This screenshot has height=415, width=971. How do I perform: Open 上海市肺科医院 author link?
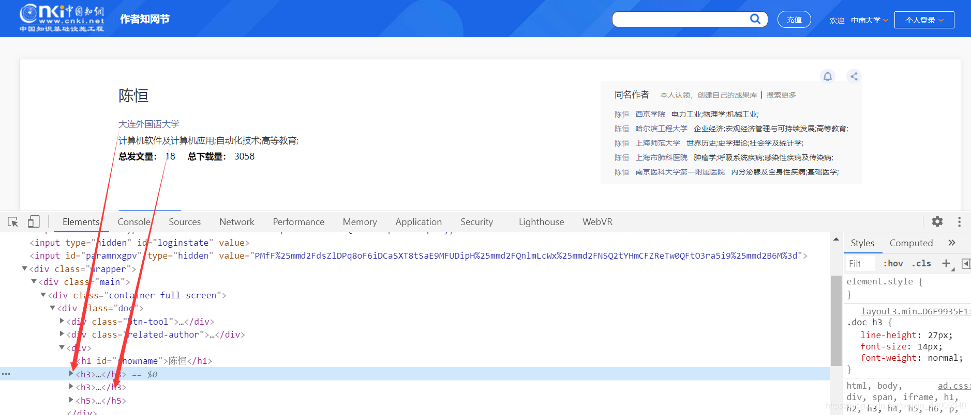click(661, 157)
